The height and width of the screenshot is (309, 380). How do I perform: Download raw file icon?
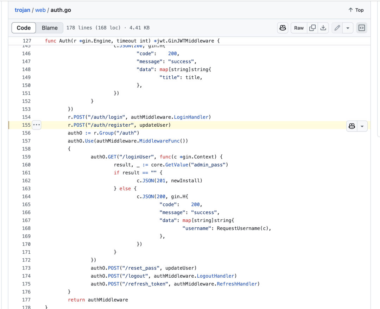tap(323, 28)
